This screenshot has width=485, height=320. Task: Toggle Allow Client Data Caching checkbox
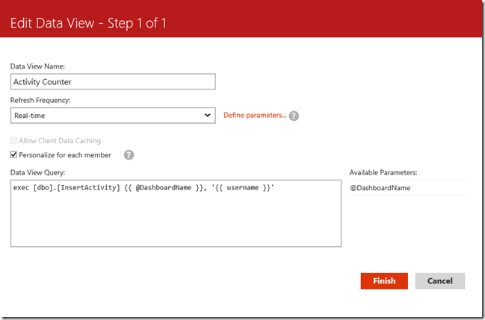[x=14, y=140]
